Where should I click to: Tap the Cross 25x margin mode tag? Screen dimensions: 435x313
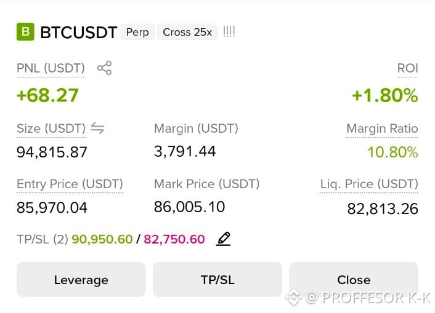187,32
